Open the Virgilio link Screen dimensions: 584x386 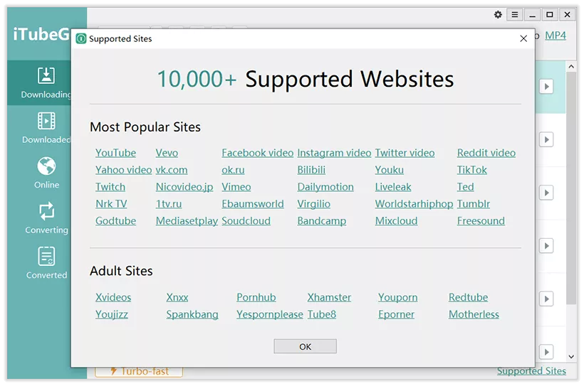(x=313, y=204)
